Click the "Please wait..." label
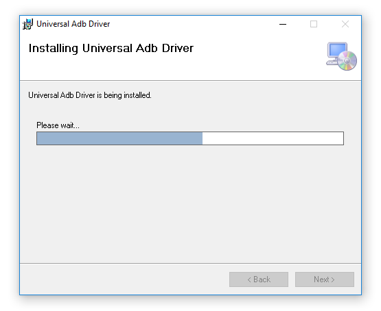Image resolution: width=381 pixels, height=311 pixels. pyautogui.click(x=58, y=125)
